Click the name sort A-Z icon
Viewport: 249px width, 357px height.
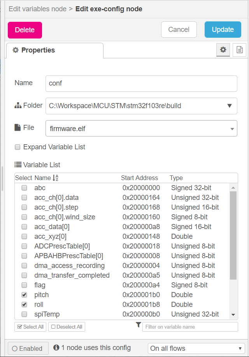tap(55, 178)
